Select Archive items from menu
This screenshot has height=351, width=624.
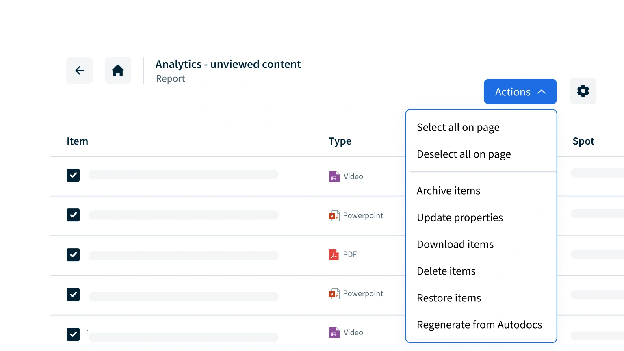point(448,191)
